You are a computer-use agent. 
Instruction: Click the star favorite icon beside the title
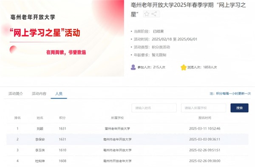pyautogui.click(x=147, y=14)
